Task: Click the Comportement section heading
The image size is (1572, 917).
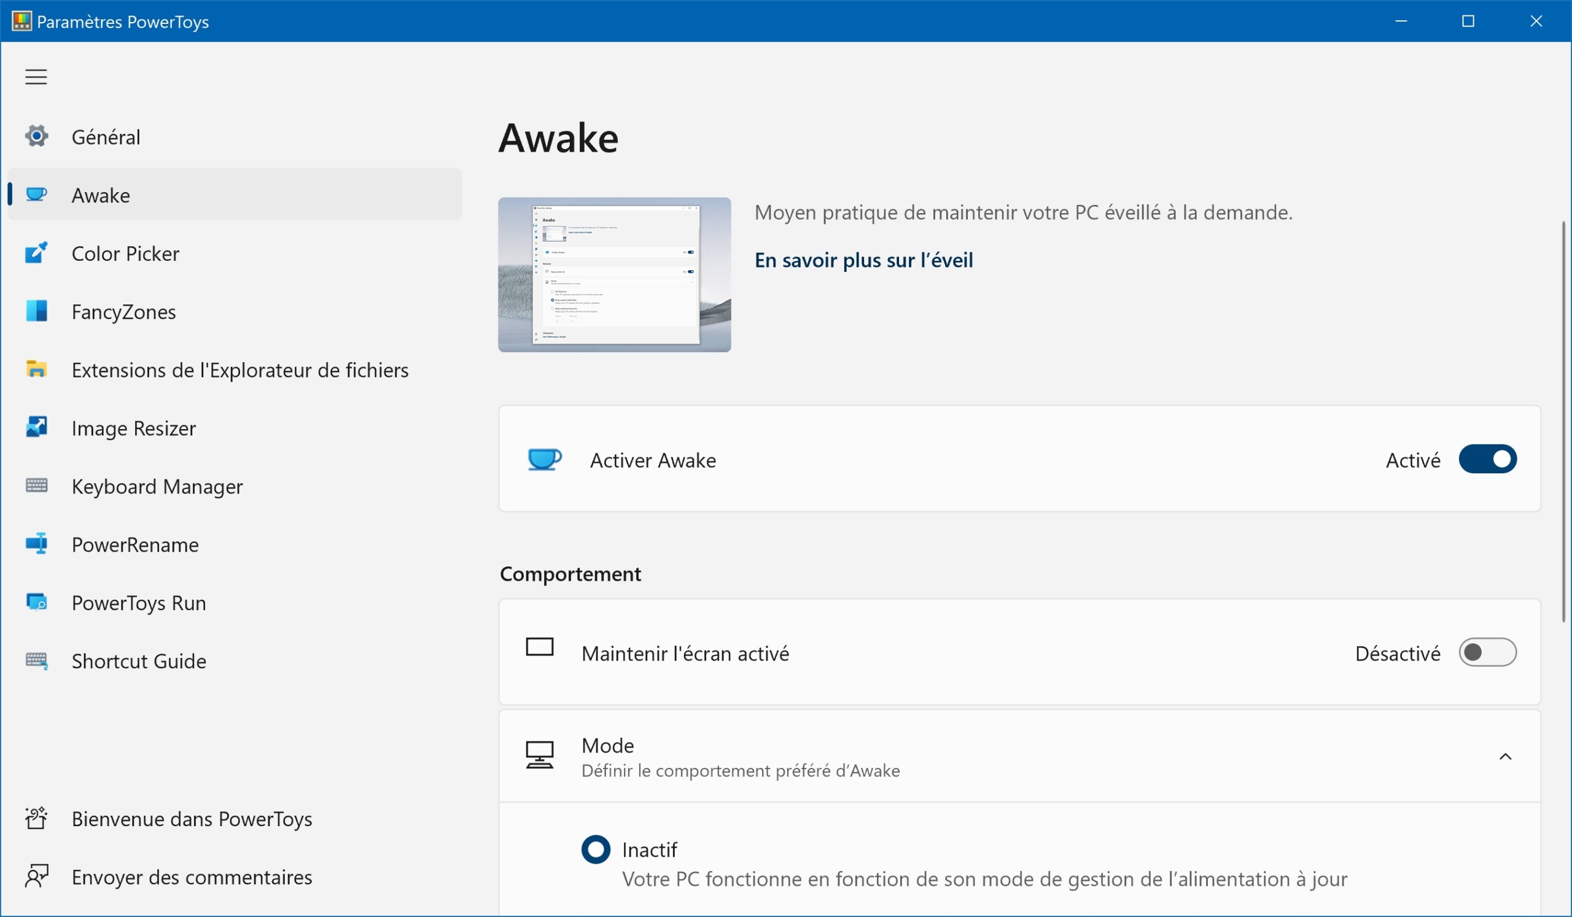Action: 570,573
